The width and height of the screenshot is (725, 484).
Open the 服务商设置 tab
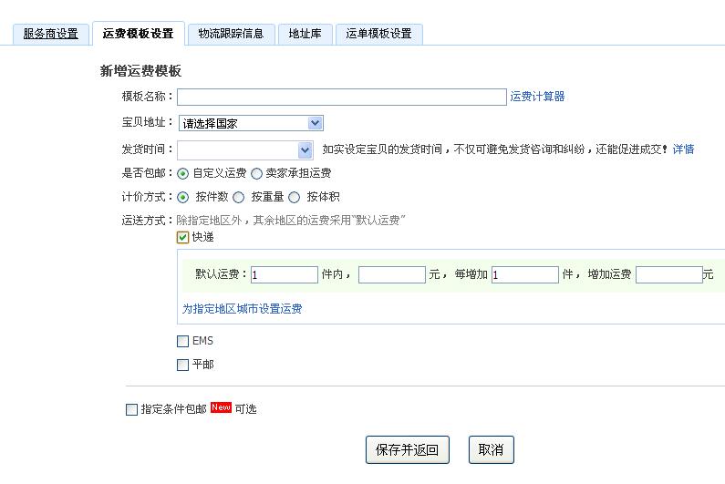tap(50, 34)
